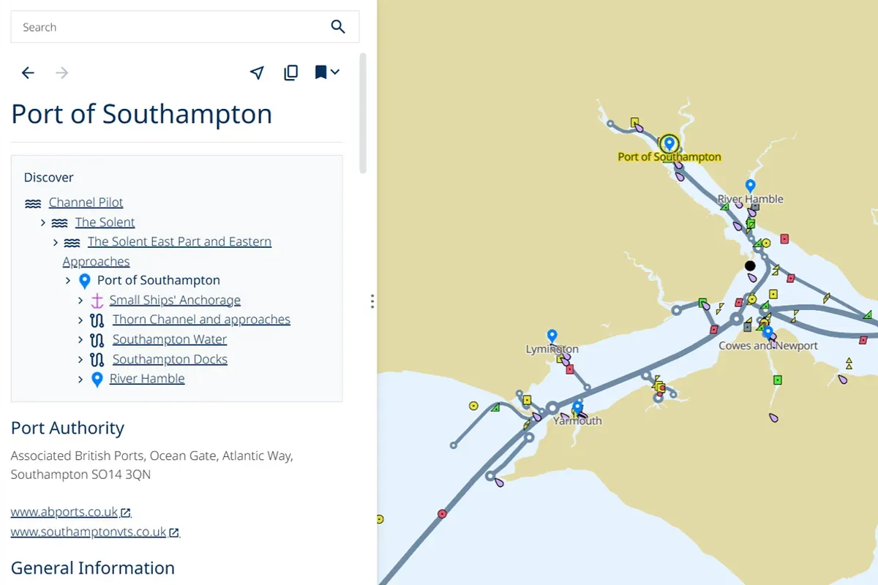Select the Lymington map pin
The width and height of the screenshot is (878, 585).
click(x=552, y=336)
